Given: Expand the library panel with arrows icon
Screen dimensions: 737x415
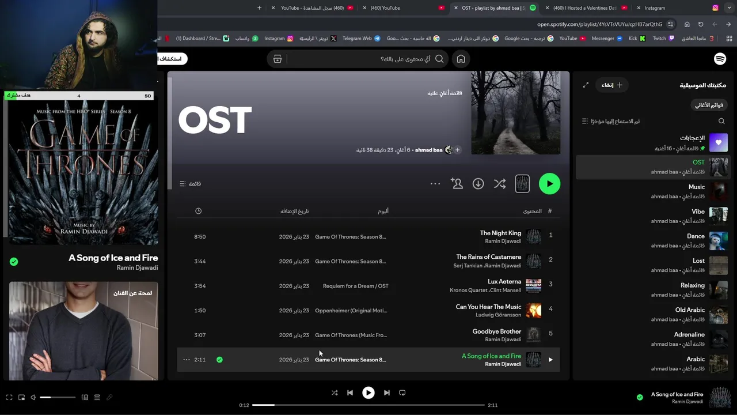Looking at the screenshot, I should pos(586,85).
